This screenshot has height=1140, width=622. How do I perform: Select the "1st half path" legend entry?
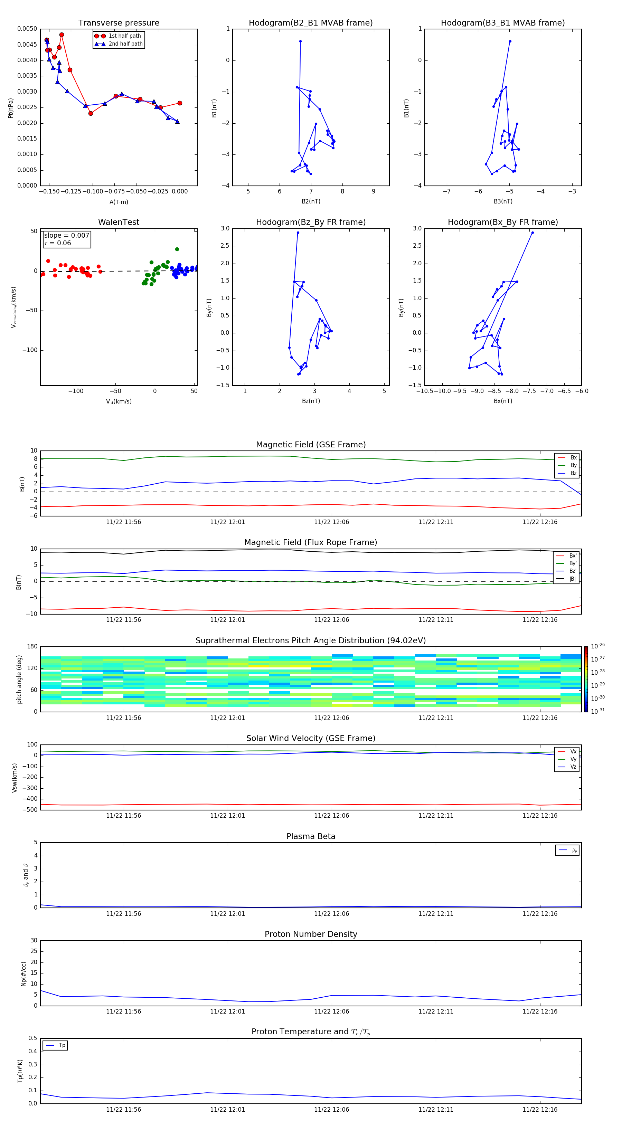coord(118,36)
